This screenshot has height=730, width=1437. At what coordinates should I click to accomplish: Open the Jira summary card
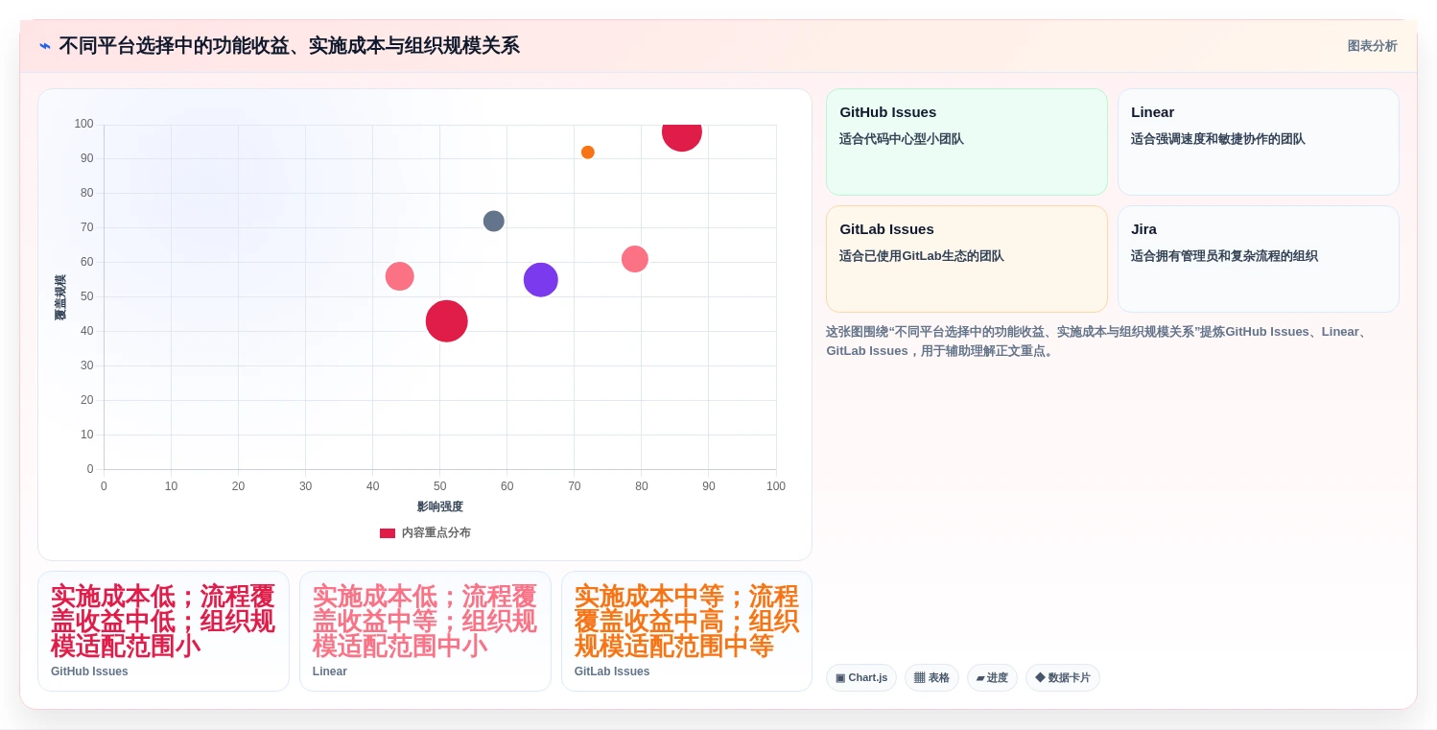tap(1258, 259)
